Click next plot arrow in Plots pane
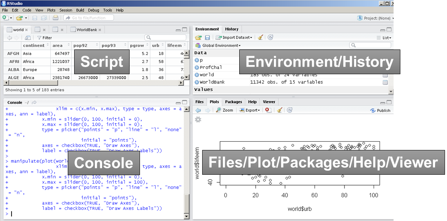The width and height of the screenshot is (447, 221). coord(207,110)
